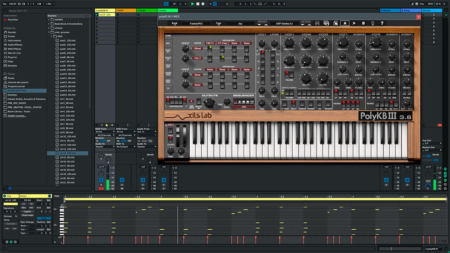The width and height of the screenshot is (450, 253).
Task: Open the FX panel tab
Action: [x=168, y=88]
